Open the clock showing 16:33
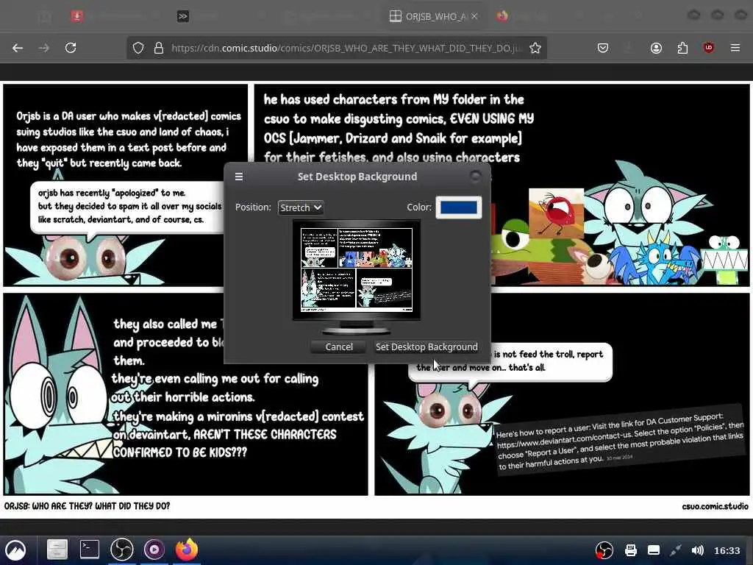 click(727, 550)
